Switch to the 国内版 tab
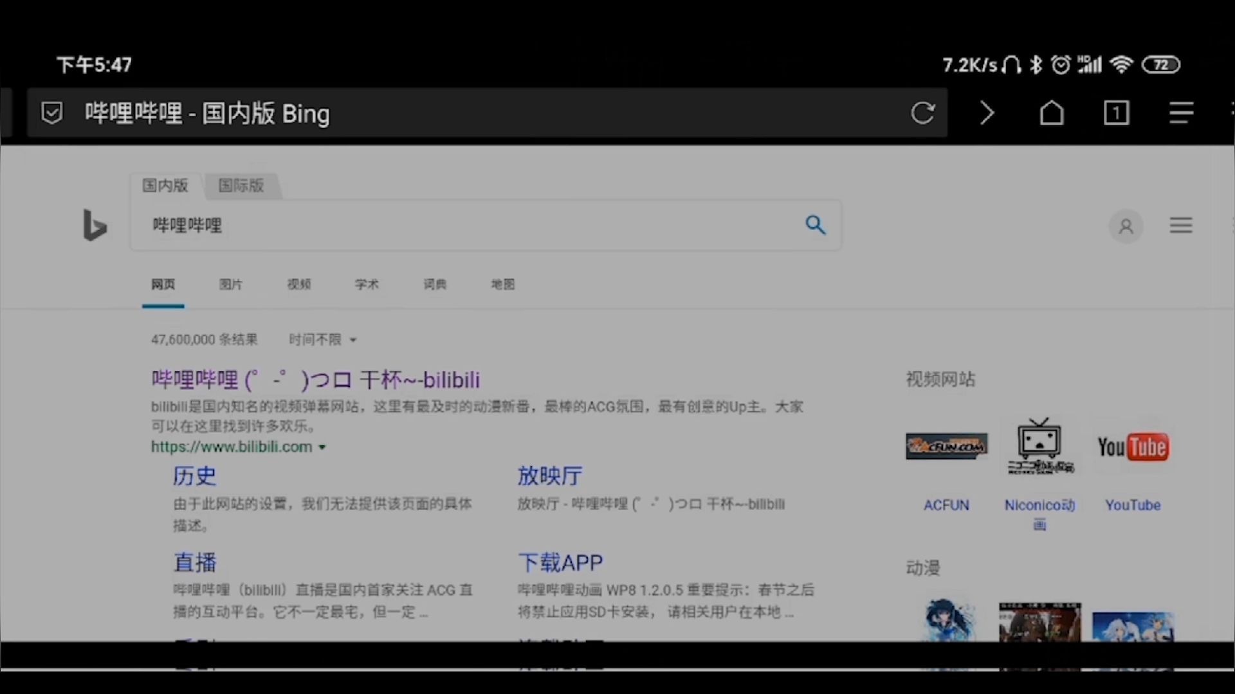1235x694 pixels. [165, 186]
